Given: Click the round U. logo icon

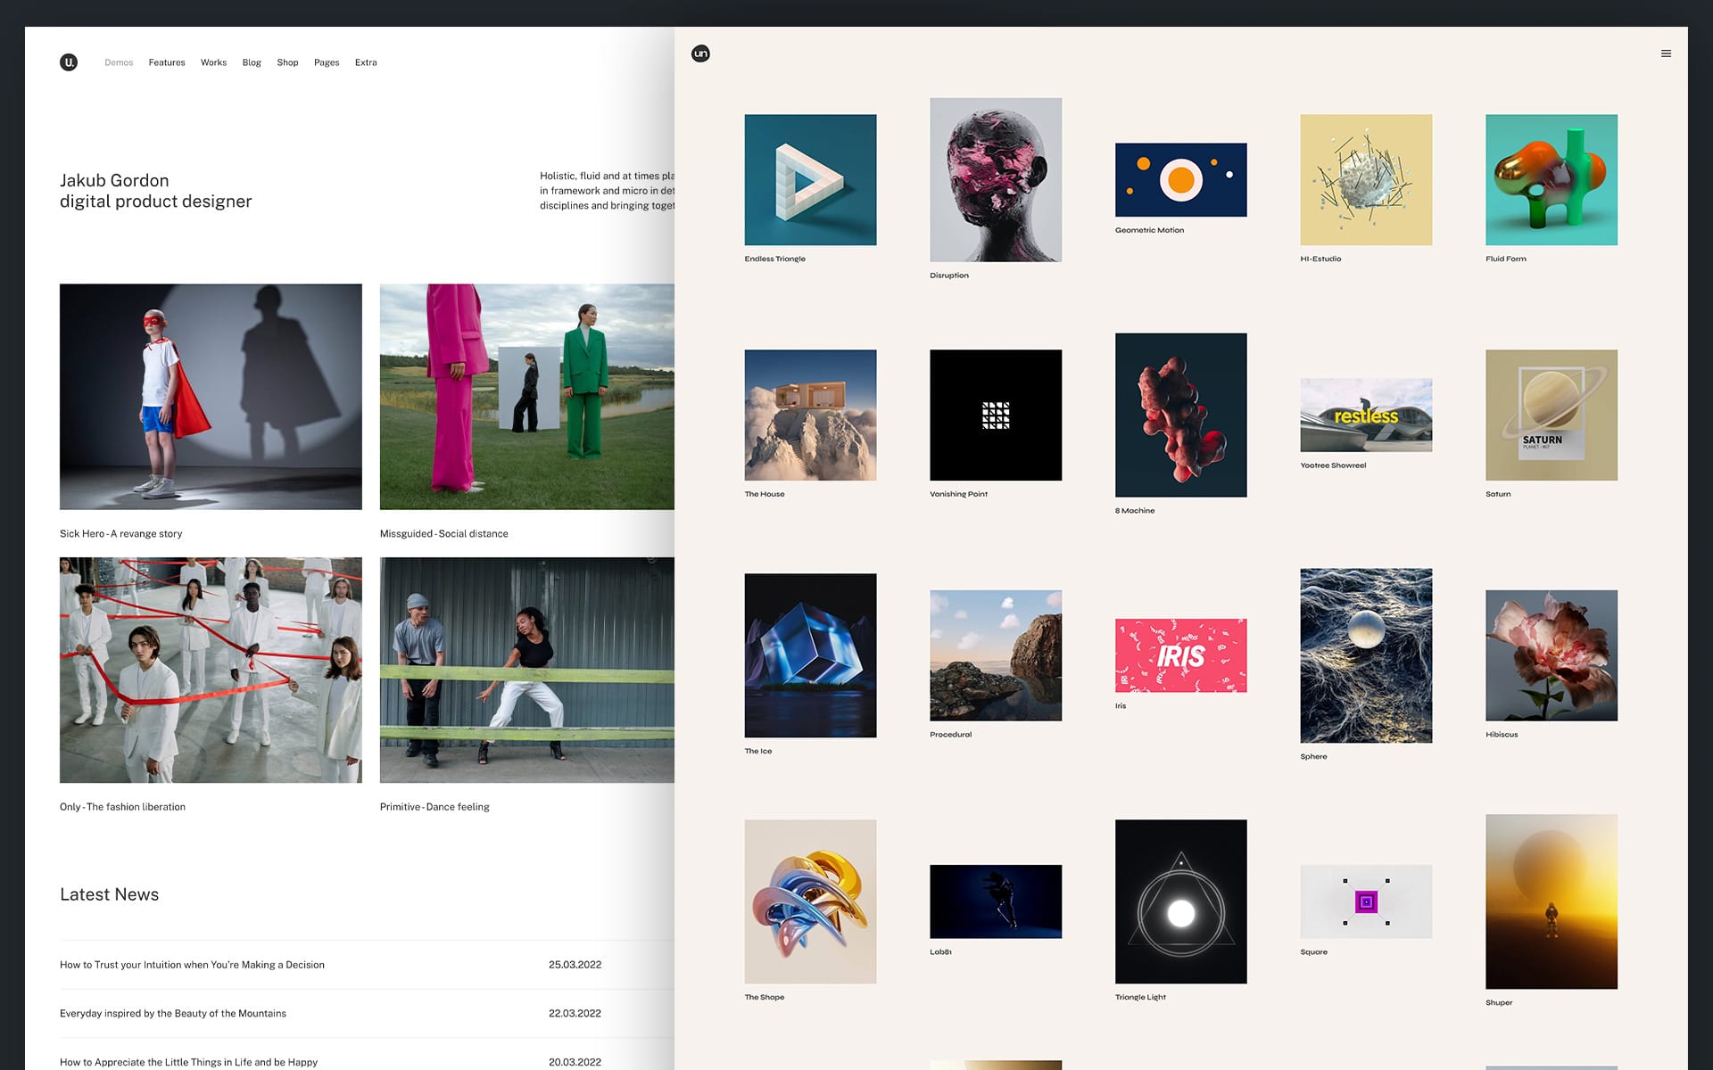Looking at the screenshot, I should (69, 62).
